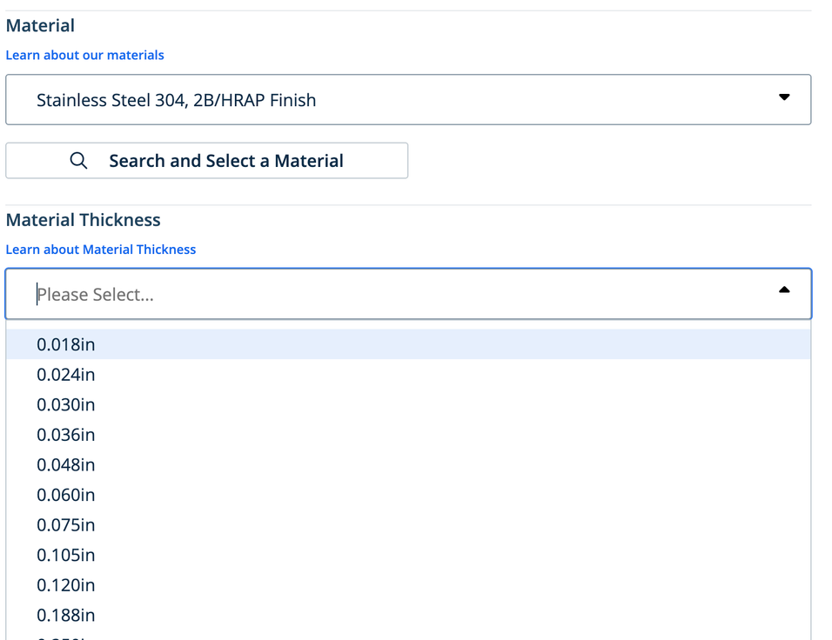Pick 0.036in from the thickness list

coord(66,435)
